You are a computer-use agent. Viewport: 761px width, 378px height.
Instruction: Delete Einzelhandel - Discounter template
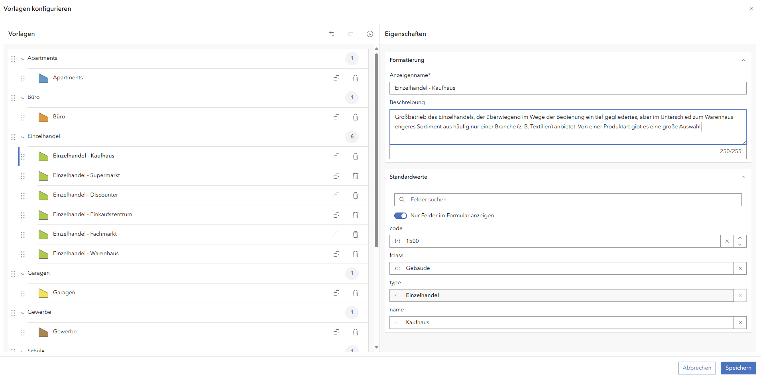click(x=356, y=195)
